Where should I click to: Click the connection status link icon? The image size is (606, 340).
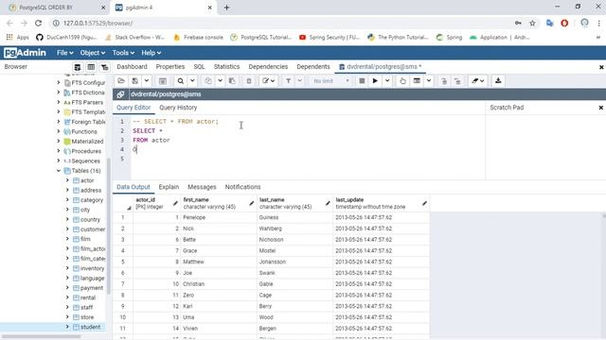120,94
